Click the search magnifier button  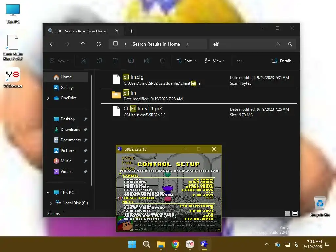pyautogui.click(x=290, y=44)
